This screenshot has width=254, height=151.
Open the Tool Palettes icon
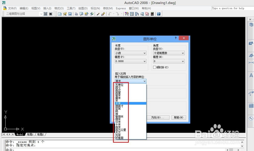point(137,14)
